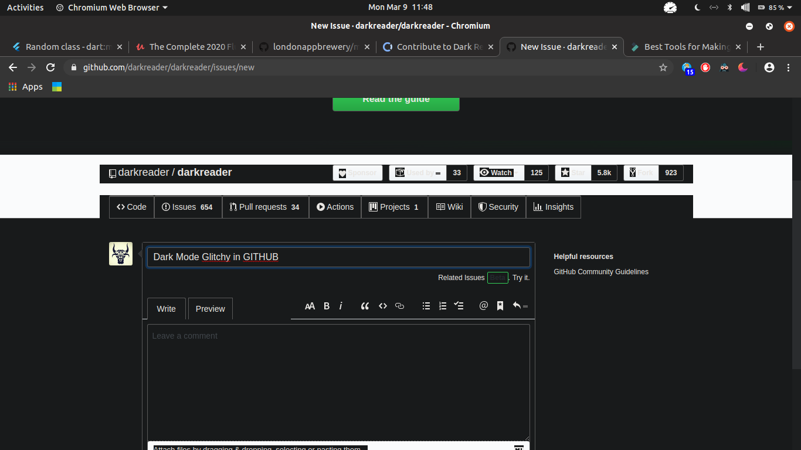Open the bold darkreader repository link
The image size is (801, 450).
tap(205, 172)
